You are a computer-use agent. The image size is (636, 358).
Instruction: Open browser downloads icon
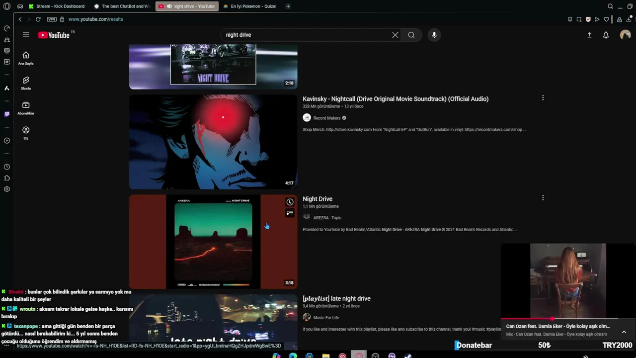pos(629,19)
